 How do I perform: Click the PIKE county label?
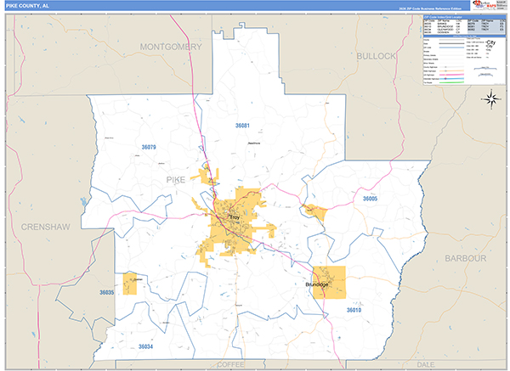coord(176,180)
